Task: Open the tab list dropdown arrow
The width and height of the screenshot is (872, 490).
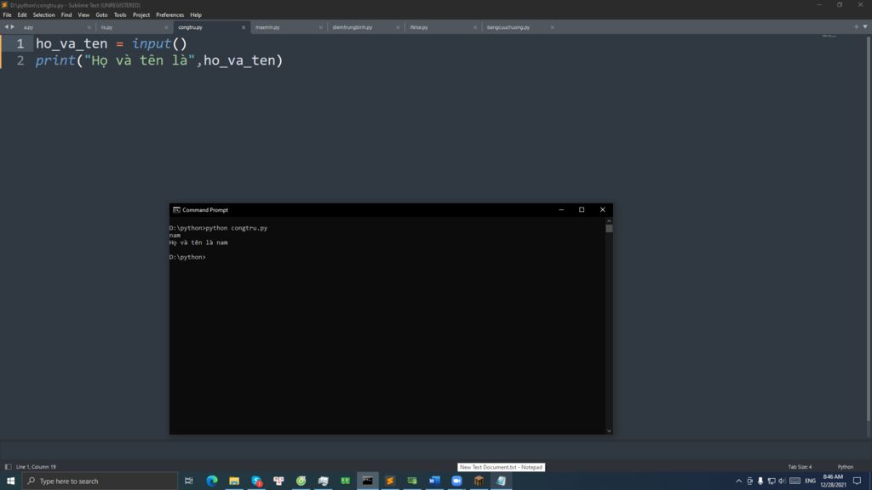Action: coord(865,26)
